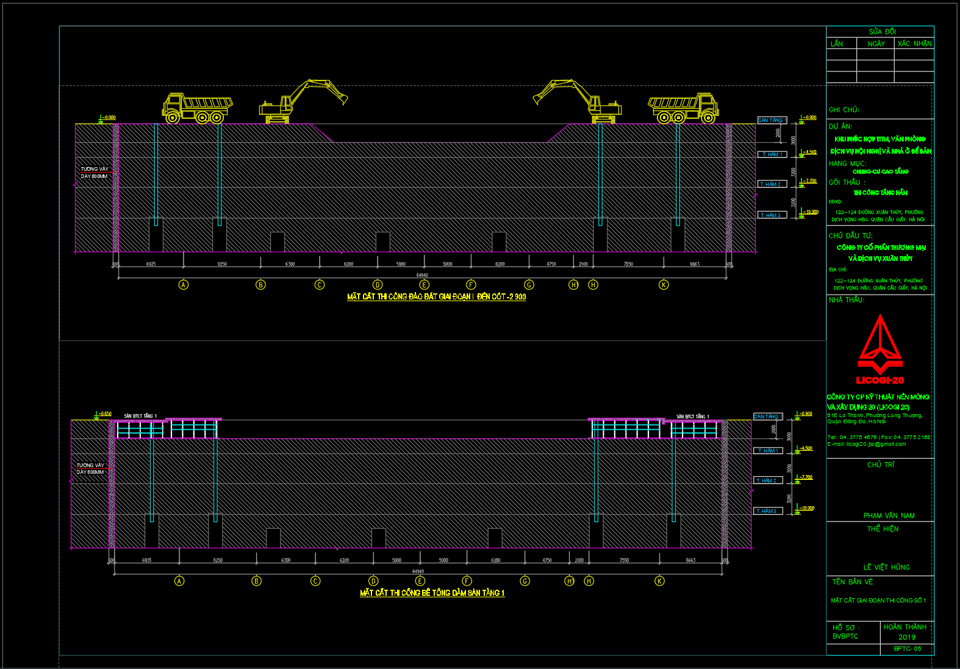Pick grid bubble C in lower section

pos(315,581)
